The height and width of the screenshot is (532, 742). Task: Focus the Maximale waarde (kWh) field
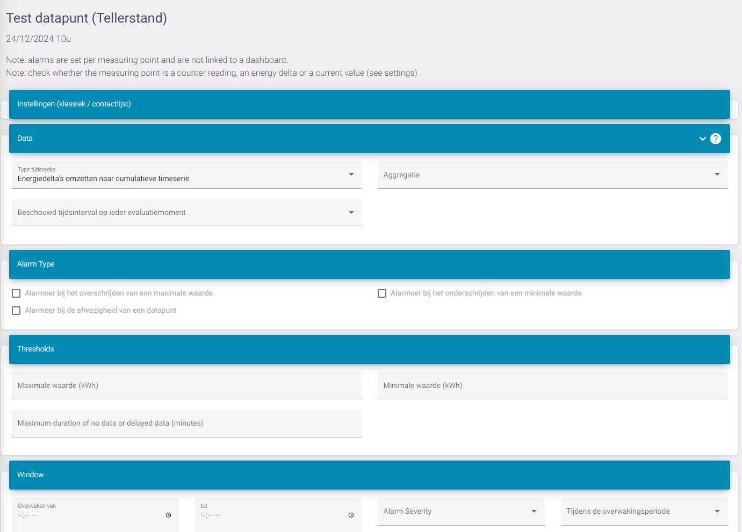[186, 386]
